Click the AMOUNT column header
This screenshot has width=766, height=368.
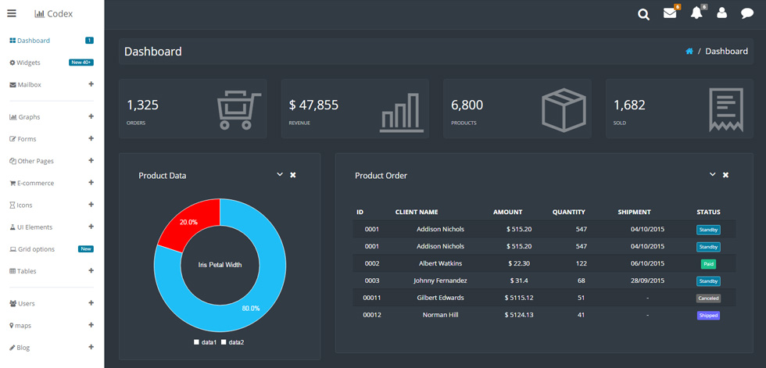coord(507,212)
